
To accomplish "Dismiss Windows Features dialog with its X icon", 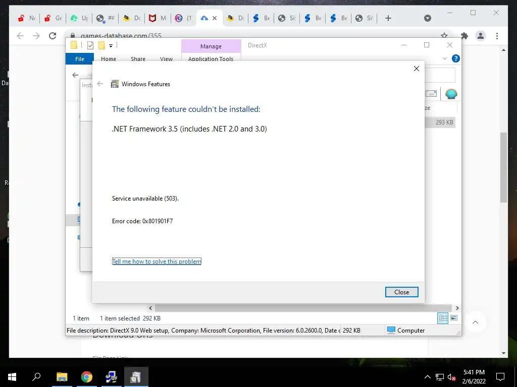I will tap(417, 69).
